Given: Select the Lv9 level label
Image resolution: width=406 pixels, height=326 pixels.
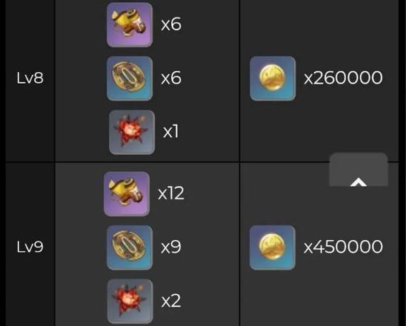Looking at the screenshot, I should [x=30, y=247].
